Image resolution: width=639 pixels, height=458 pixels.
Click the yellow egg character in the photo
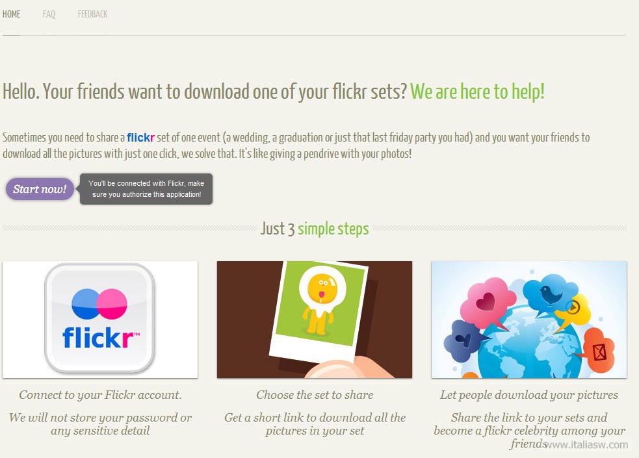322,300
